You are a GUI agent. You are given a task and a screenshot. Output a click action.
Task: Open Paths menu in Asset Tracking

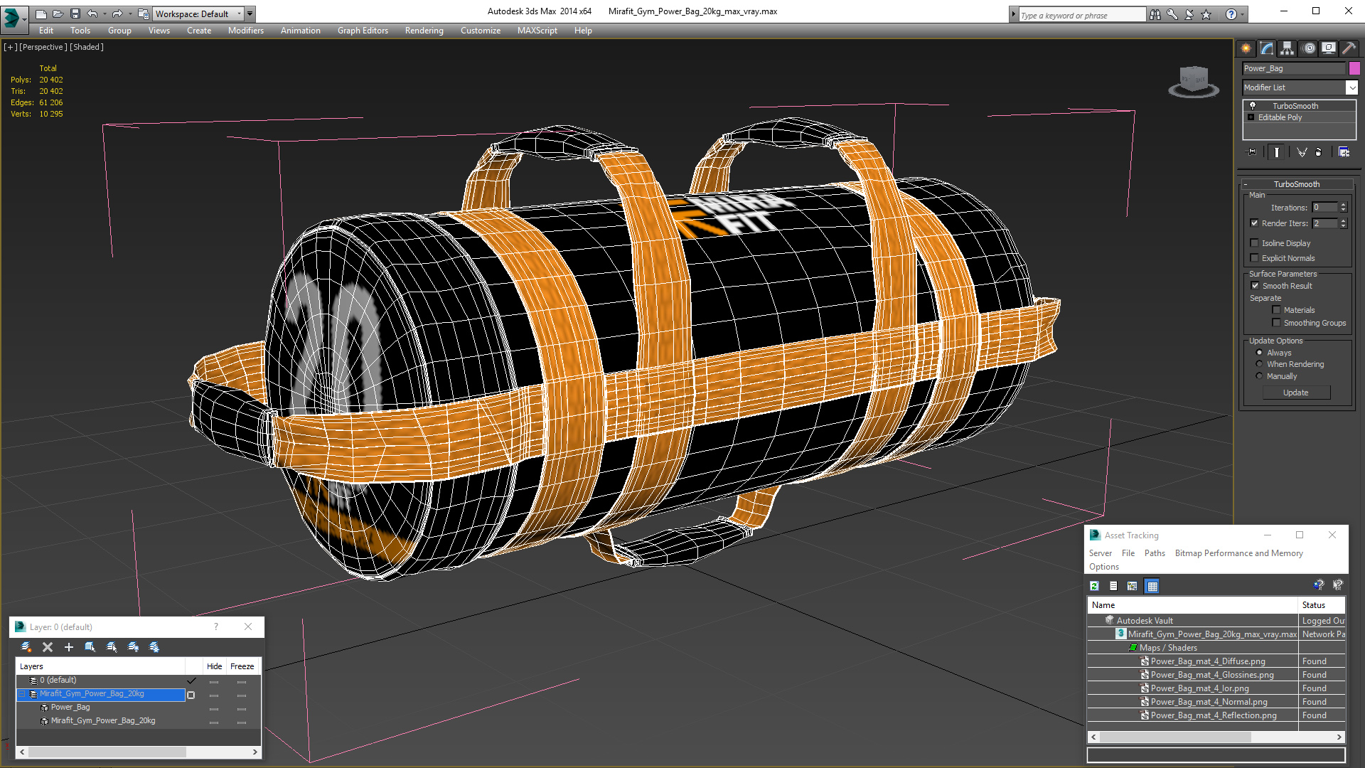(1155, 553)
